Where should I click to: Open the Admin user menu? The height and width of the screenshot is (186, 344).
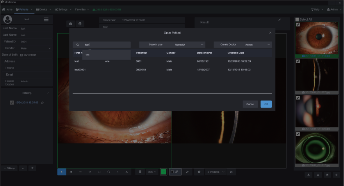click(x=334, y=10)
